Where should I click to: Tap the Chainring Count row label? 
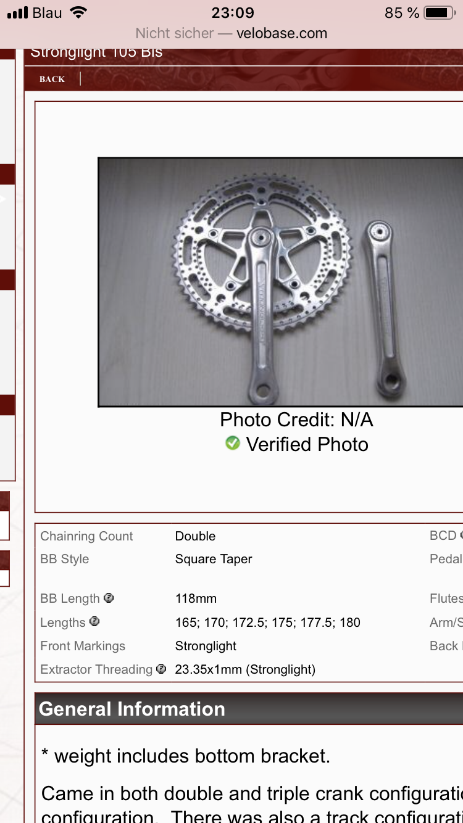point(86,536)
